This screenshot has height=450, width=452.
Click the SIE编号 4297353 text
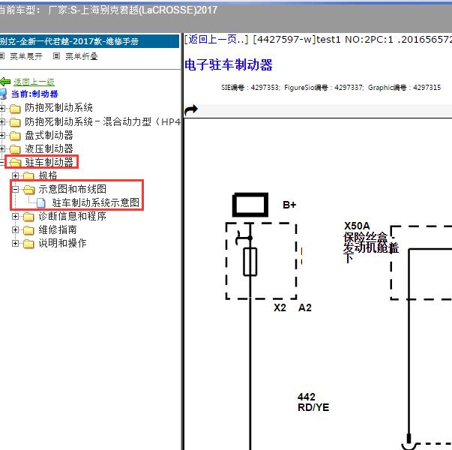[x=250, y=88]
